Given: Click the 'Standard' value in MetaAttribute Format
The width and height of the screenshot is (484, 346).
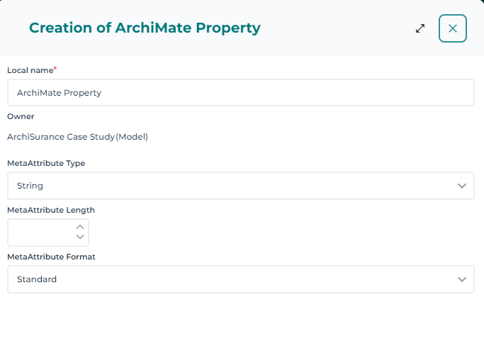Looking at the screenshot, I should tap(37, 279).
